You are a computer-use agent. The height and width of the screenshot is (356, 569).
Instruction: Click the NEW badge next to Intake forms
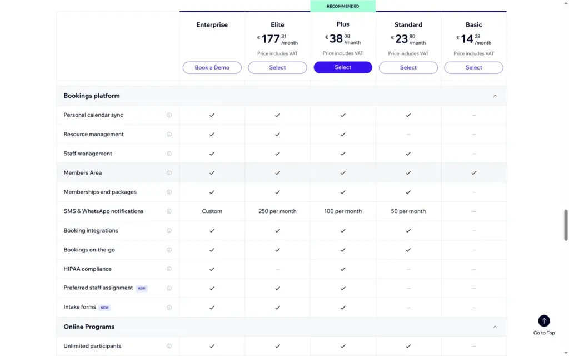(x=104, y=308)
